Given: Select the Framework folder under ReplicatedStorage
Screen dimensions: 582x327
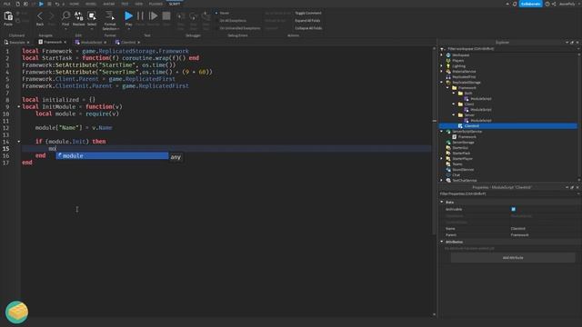Looking at the screenshot, I should click(467, 88).
